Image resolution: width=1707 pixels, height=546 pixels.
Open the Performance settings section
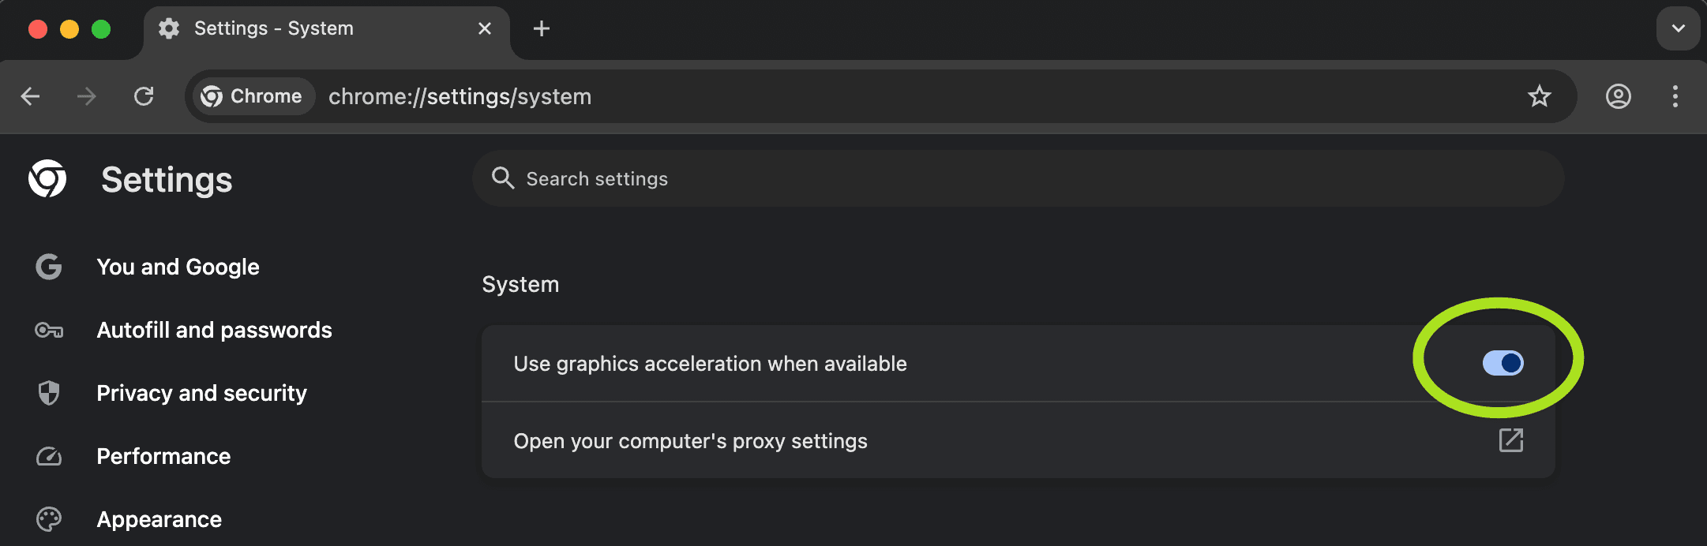click(x=163, y=456)
